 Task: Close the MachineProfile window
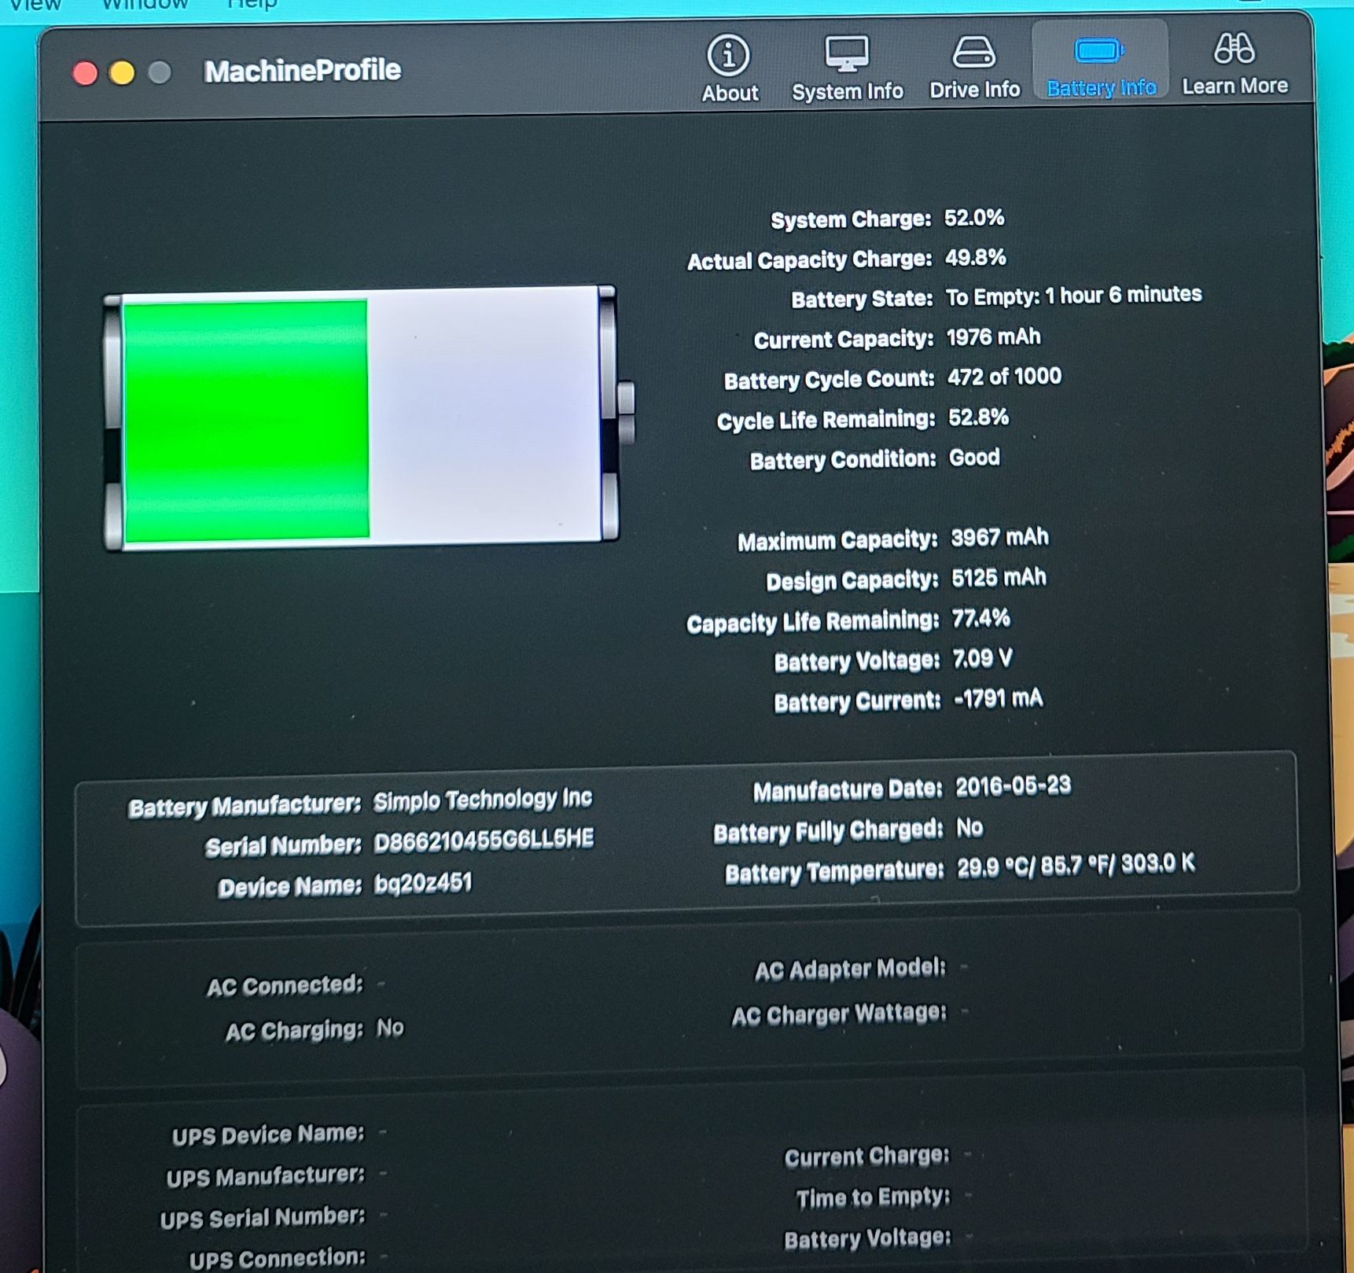[85, 73]
